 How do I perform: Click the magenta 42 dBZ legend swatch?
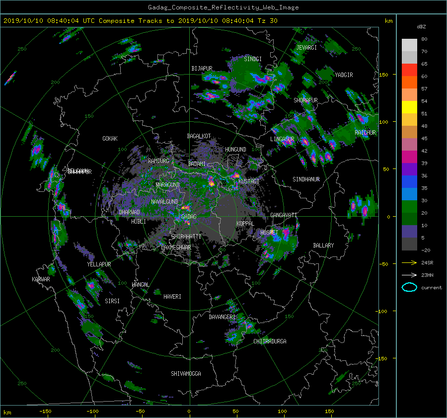[x=409, y=157]
